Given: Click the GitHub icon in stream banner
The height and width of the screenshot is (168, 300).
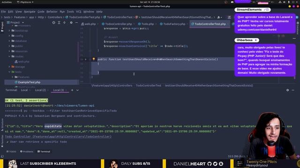Looking at the screenshot, I should tap(210, 164).
